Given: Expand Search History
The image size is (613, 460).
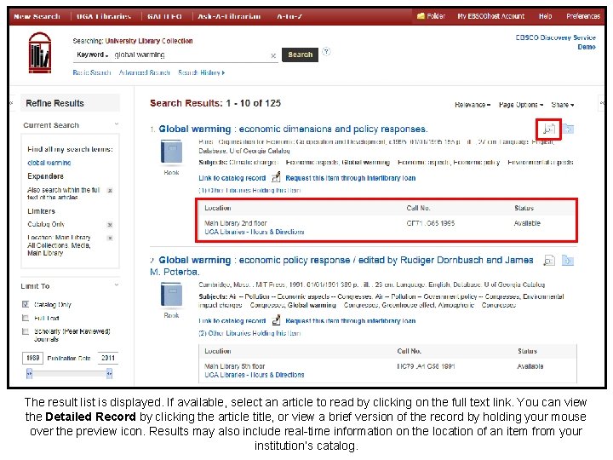Looking at the screenshot, I should 201,72.
